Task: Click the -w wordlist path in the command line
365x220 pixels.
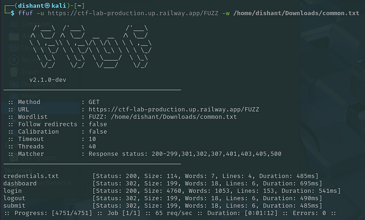Action: (296, 13)
